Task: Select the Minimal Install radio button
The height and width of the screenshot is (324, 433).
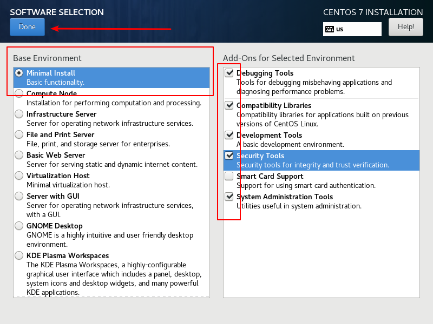Action: [19, 73]
